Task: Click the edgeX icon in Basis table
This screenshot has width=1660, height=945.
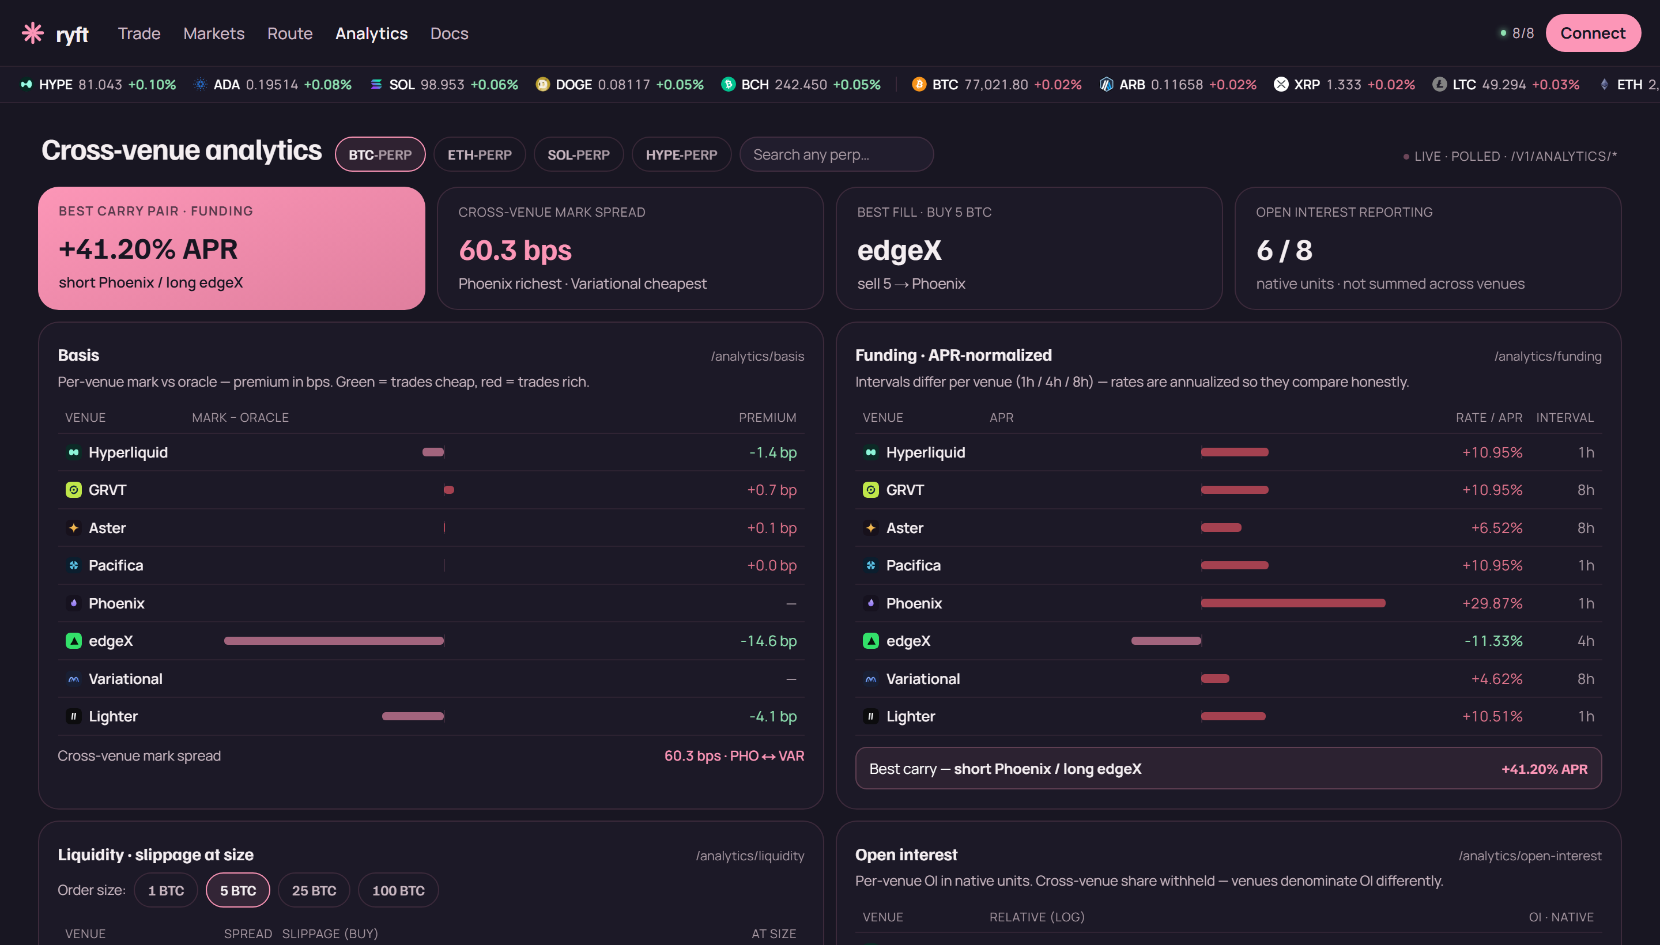Action: pos(74,641)
